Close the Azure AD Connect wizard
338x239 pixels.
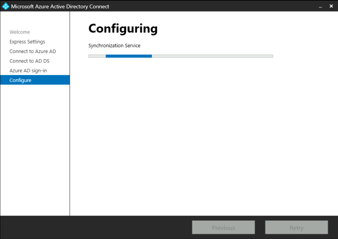point(331,6)
